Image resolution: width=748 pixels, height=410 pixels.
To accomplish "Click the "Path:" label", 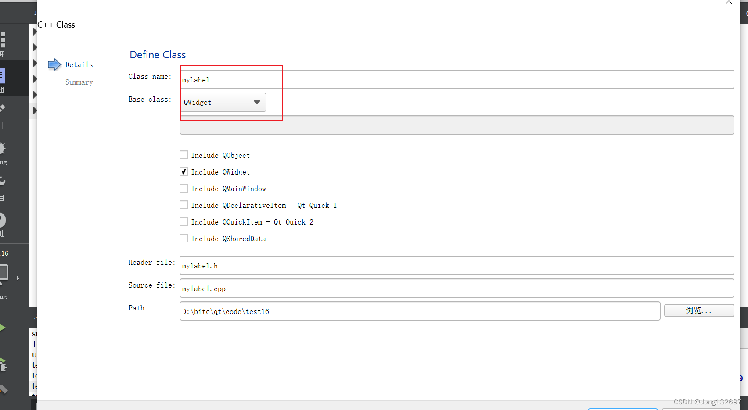I will point(138,308).
